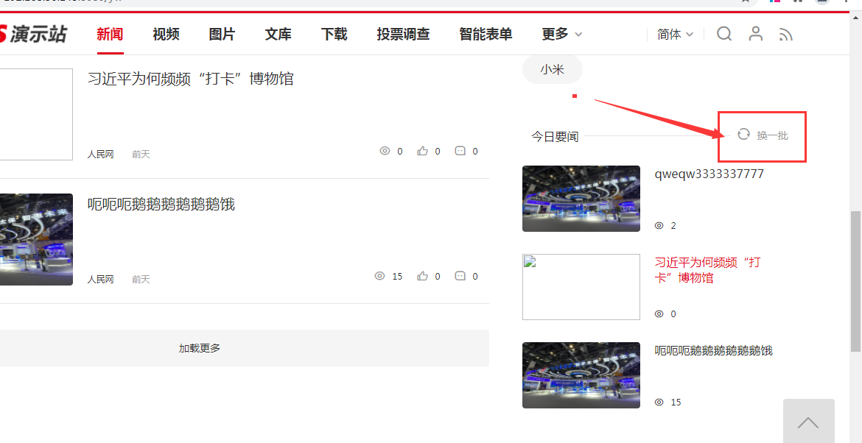
Task: Click eye icon under sidebar 博物馆 headline
Action: point(659,314)
